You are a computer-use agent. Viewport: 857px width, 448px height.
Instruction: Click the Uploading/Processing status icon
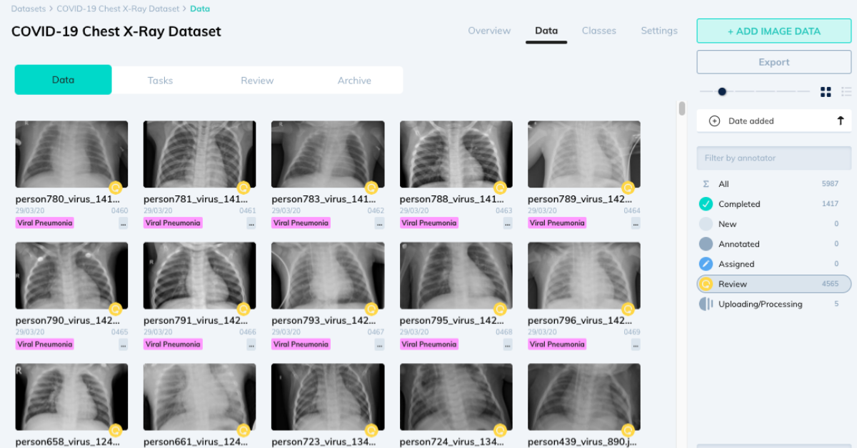click(711, 304)
